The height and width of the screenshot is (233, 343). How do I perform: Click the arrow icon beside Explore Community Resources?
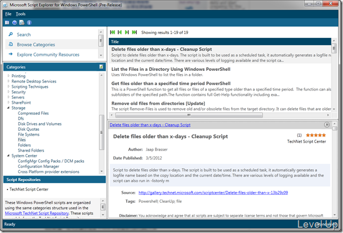pos(11,54)
